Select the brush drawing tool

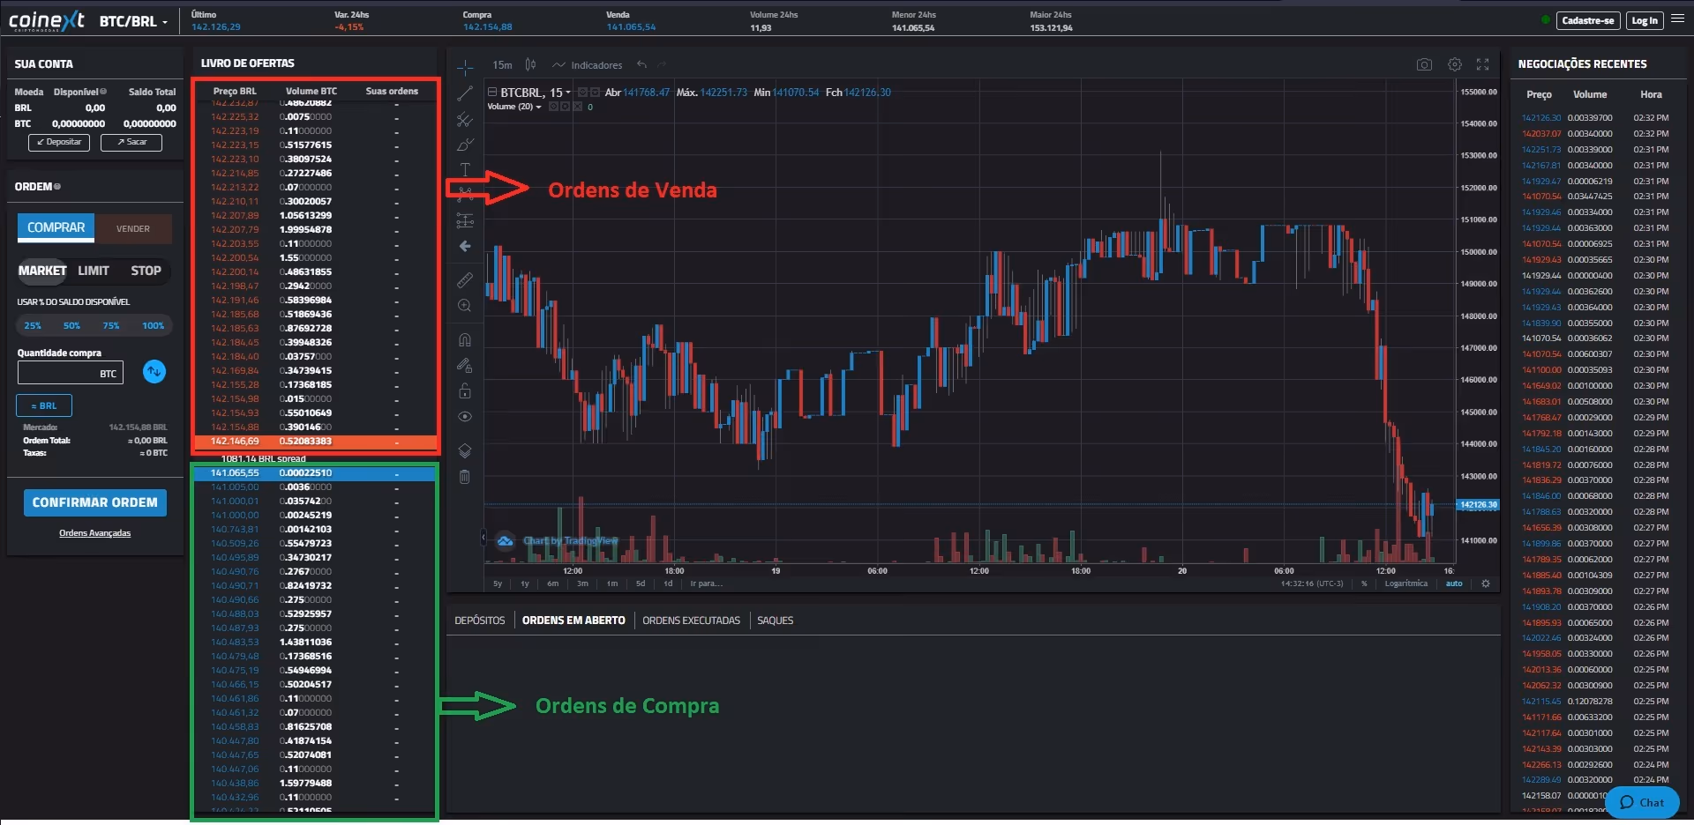pos(465,145)
